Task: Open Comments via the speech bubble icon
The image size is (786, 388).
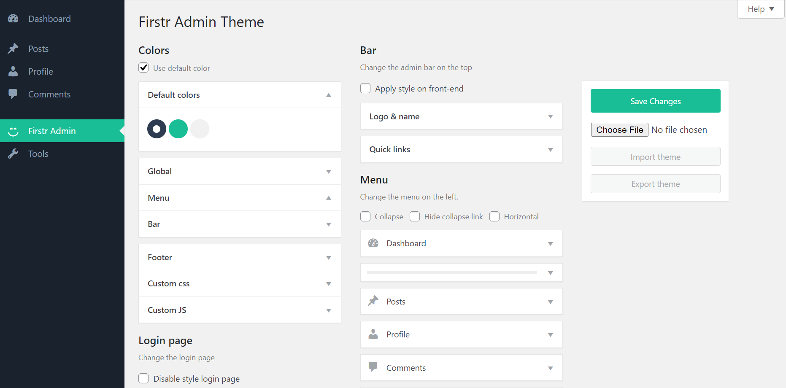Action: click(13, 94)
